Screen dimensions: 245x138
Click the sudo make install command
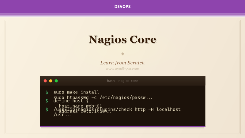[76, 92]
